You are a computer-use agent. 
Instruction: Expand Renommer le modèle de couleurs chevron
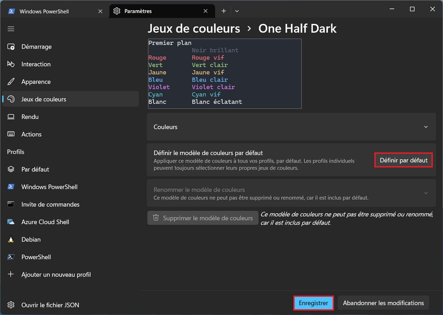click(x=426, y=193)
